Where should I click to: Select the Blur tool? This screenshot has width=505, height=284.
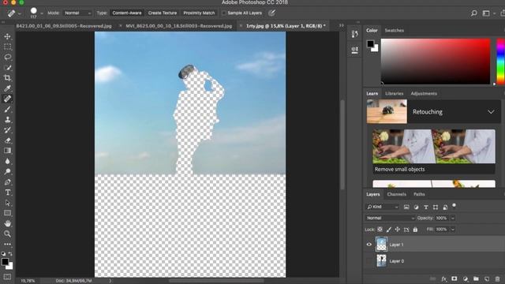pos(7,161)
